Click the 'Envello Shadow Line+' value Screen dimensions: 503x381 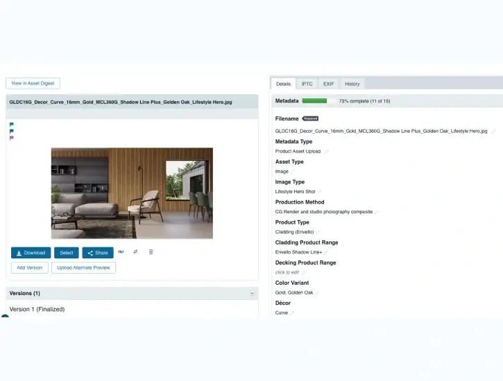pos(298,252)
